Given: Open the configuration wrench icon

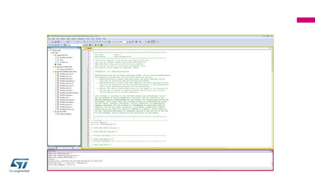Looking at the screenshot, I should (158, 42).
